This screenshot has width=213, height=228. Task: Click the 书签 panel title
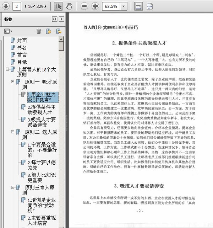8,19
